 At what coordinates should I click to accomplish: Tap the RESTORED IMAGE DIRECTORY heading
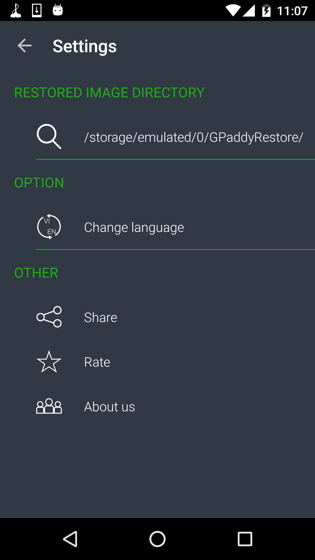(x=109, y=93)
